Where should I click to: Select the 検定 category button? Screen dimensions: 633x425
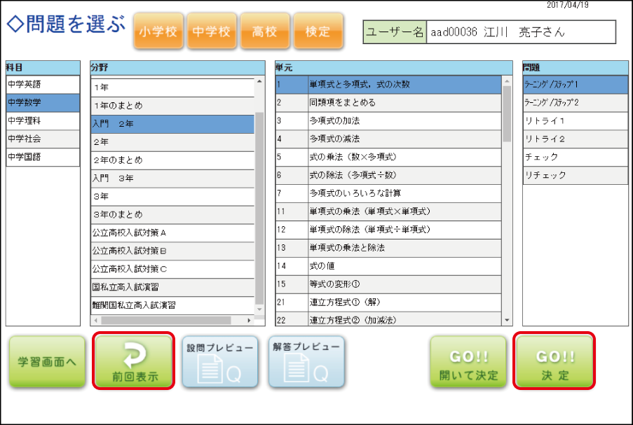click(318, 32)
